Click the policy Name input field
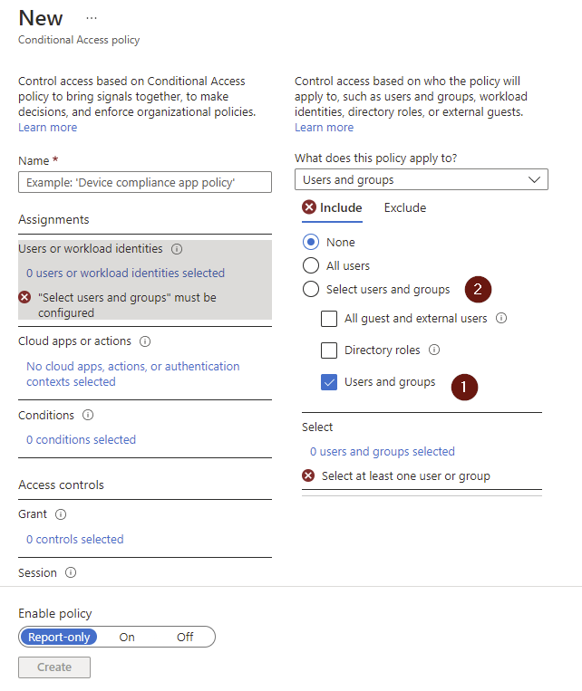 click(145, 182)
